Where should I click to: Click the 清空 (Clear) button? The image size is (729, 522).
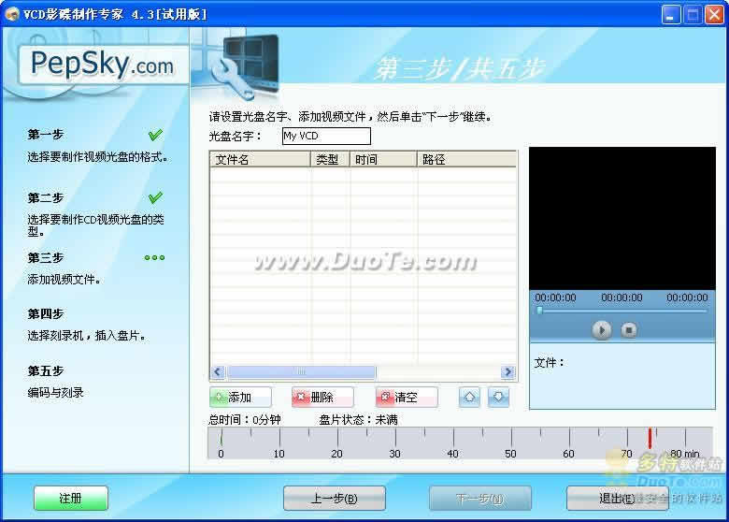click(407, 398)
